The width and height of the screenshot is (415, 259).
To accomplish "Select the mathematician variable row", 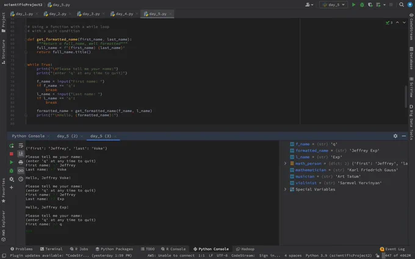I will pyautogui.click(x=344, y=170).
